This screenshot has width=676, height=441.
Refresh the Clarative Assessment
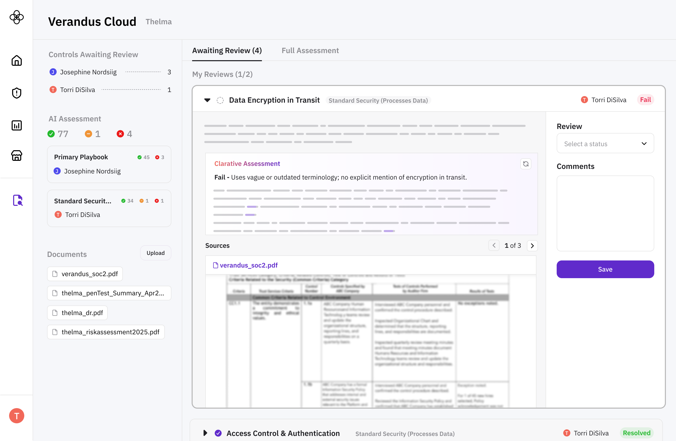(526, 164)
